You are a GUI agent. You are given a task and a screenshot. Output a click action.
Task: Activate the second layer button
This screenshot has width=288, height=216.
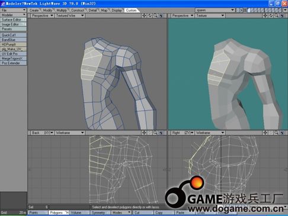(x=252, y=10)
